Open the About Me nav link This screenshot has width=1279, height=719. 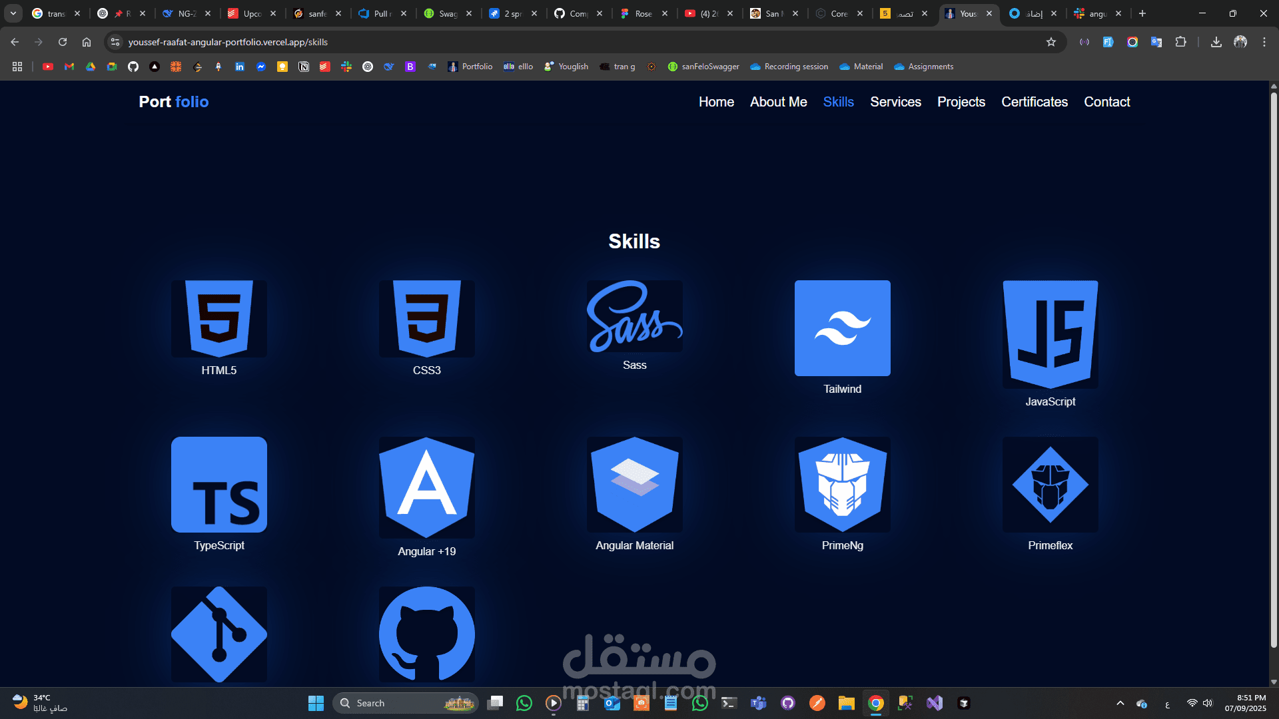tap(778, 102)
